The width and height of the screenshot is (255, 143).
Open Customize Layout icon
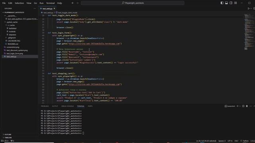[235, 3]
